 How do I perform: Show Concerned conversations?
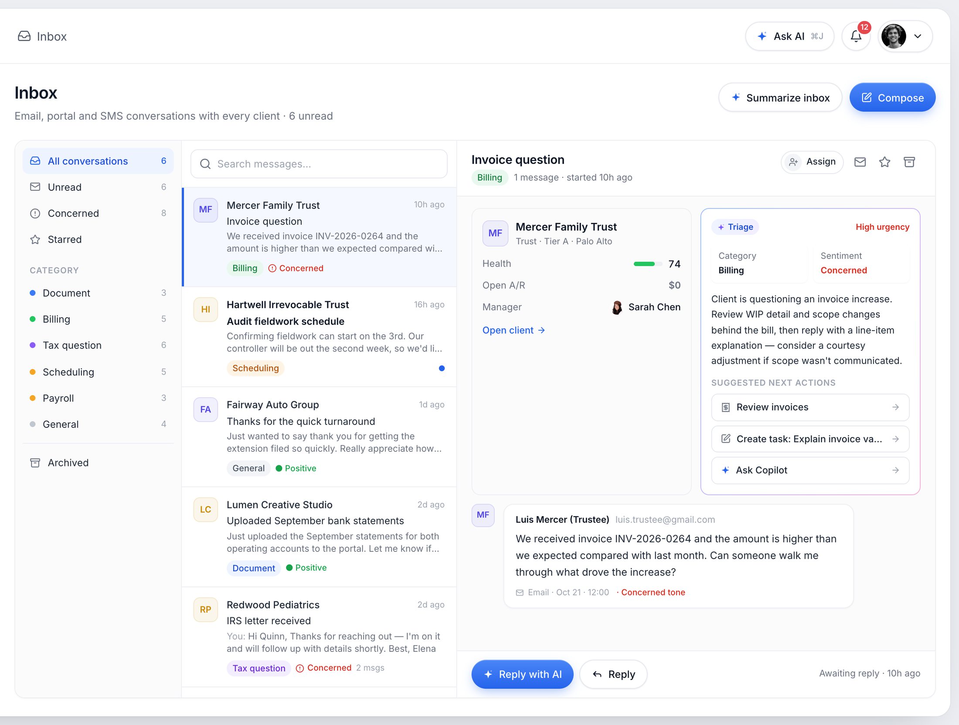pos(98,213)
